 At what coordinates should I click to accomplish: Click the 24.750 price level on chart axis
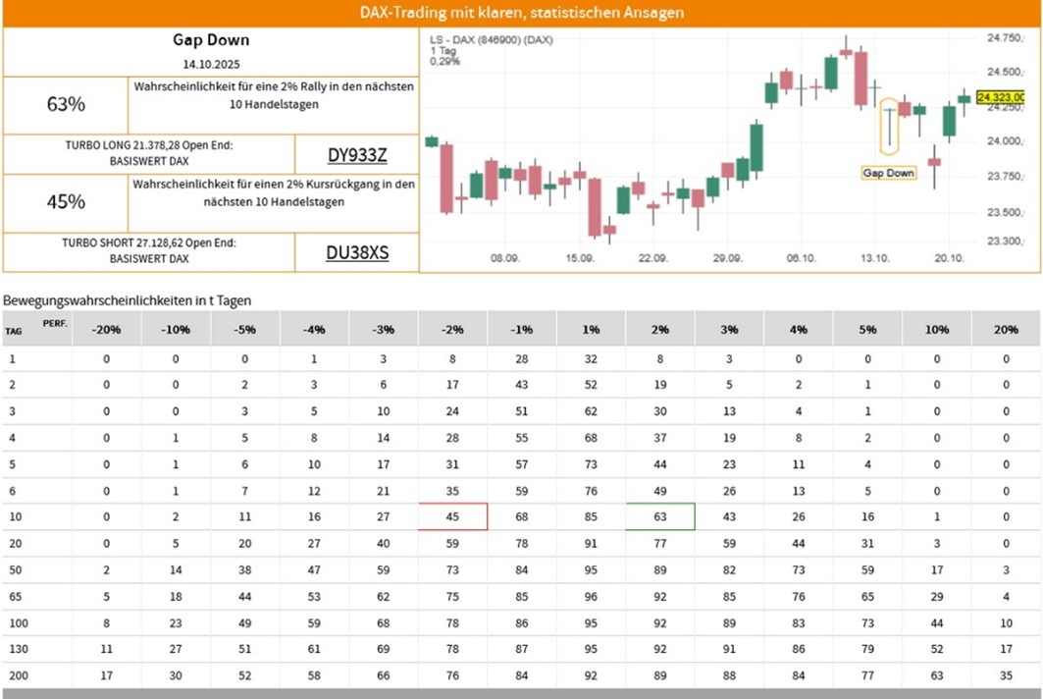coord(1005,37)
